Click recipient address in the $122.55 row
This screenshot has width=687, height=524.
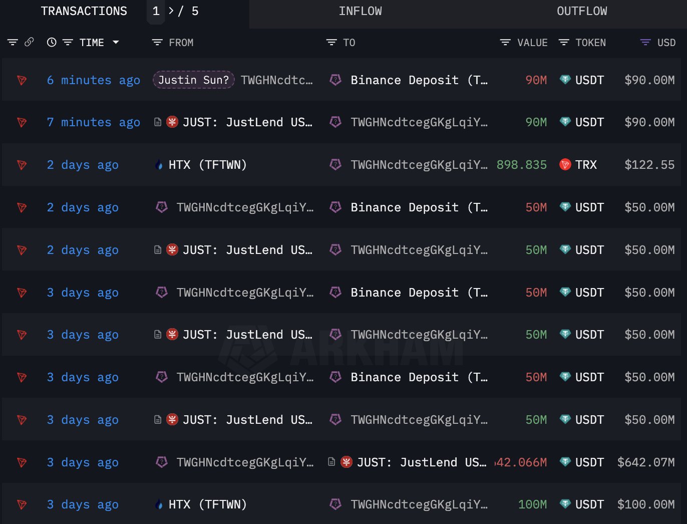coord(419,165)
